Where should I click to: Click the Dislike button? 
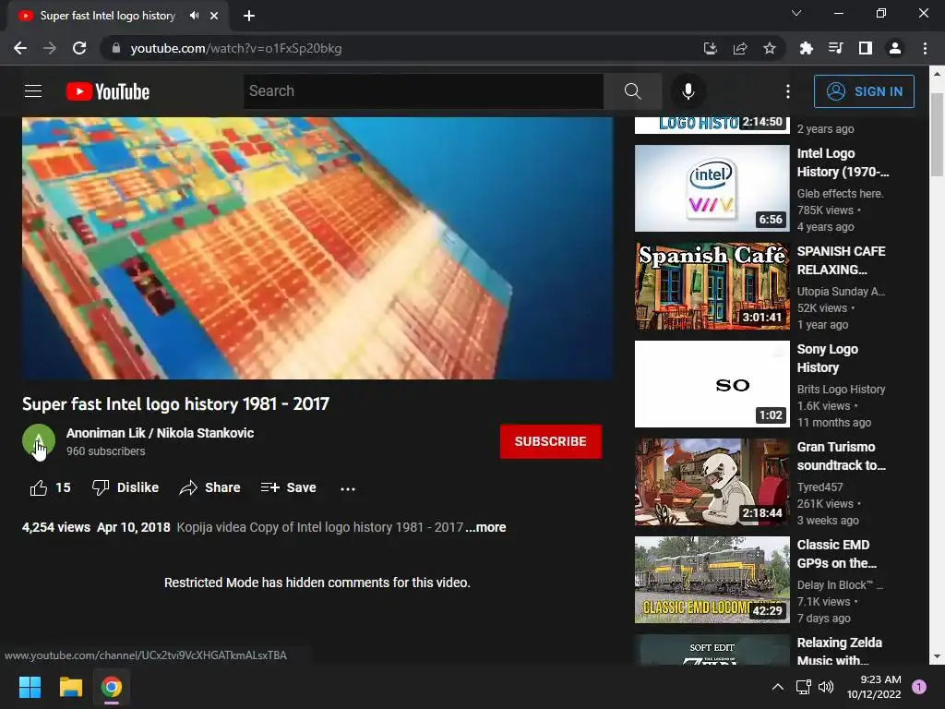(x=126, y=487)
